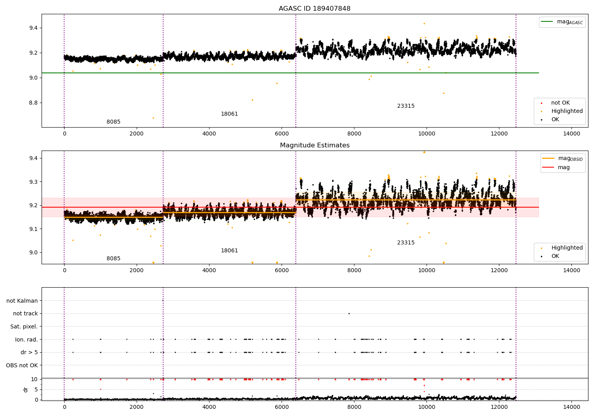
Task: Click x-tick '14000' under the bottom panel
Action: [x=571, y=407]
